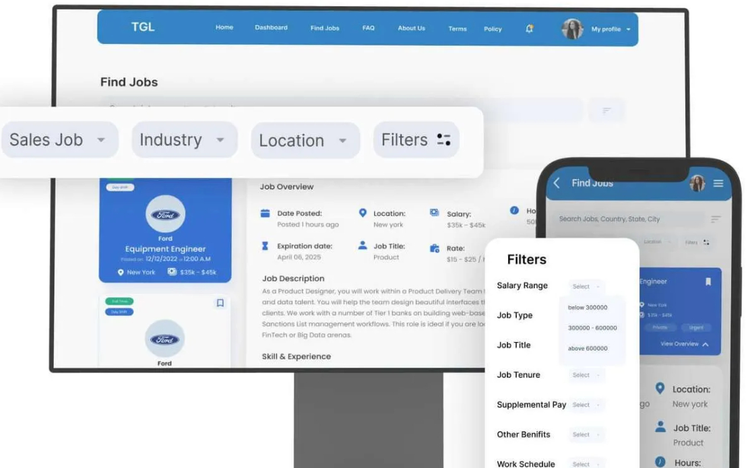Tap the small Filters icon on the phone filter row

(706, 242)
